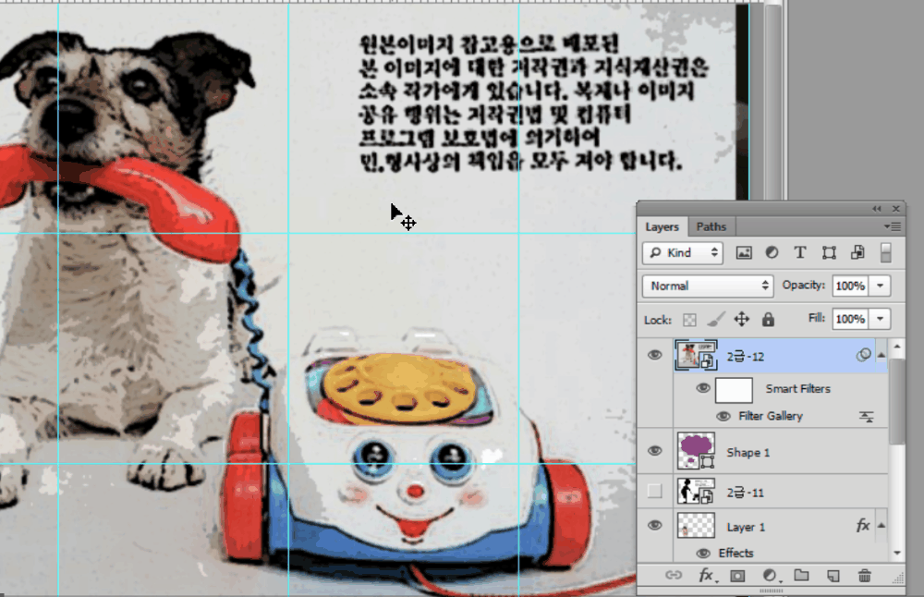The width and height of the screenshot is (924, 597).
Task: Hide the Filter Gallery effect
Action: pos(723,417)
